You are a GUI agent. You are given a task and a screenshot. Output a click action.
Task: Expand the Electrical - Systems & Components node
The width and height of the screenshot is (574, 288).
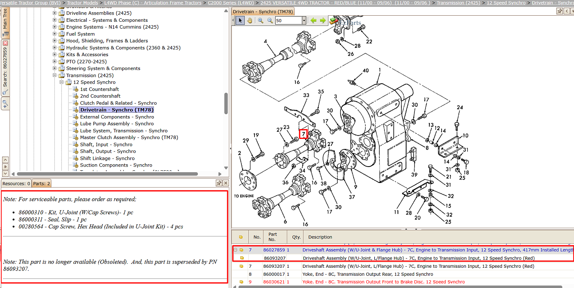pyautogui.click(x=55, y=20)
